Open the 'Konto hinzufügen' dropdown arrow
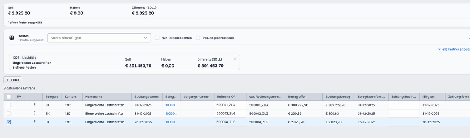This screenshot has height=138, width=470. [145, 38]
